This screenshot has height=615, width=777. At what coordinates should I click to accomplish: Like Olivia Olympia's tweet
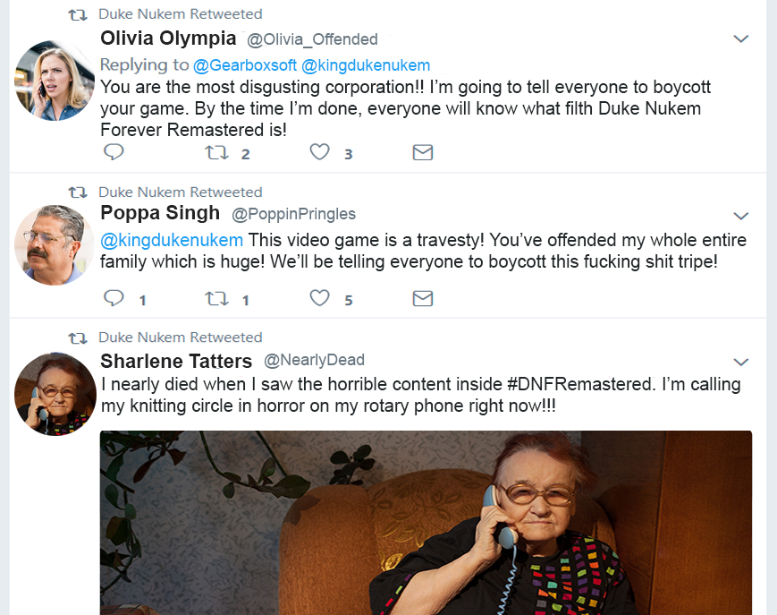click(320, 153)
